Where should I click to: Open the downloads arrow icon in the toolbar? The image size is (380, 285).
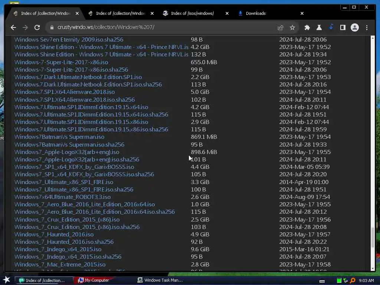pos(331,27)
